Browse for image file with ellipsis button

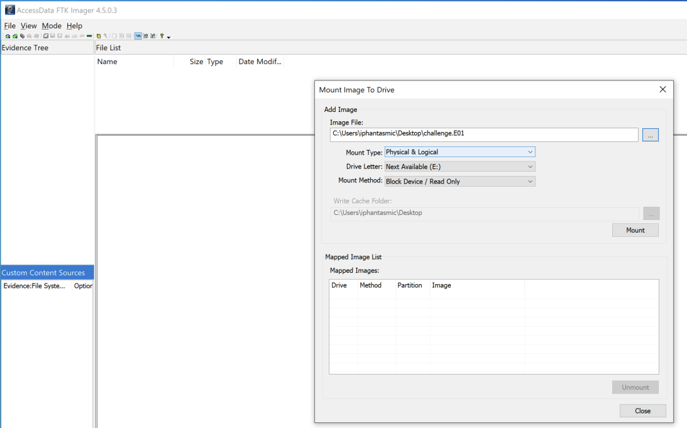point(650,135)
